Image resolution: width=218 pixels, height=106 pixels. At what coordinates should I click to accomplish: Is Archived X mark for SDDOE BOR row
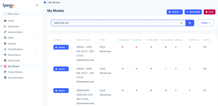(x=123, y=90)
